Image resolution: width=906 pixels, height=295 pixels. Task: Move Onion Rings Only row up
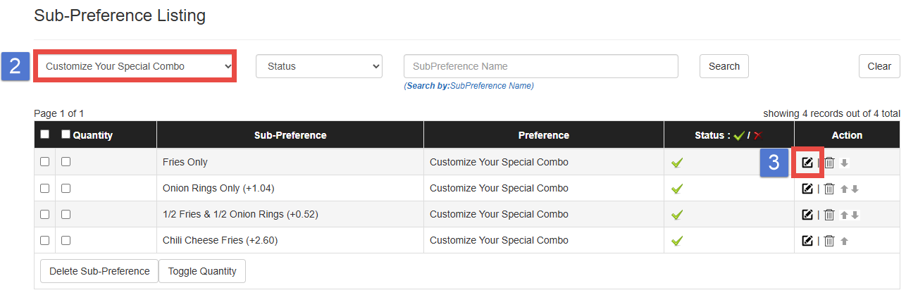844,189
